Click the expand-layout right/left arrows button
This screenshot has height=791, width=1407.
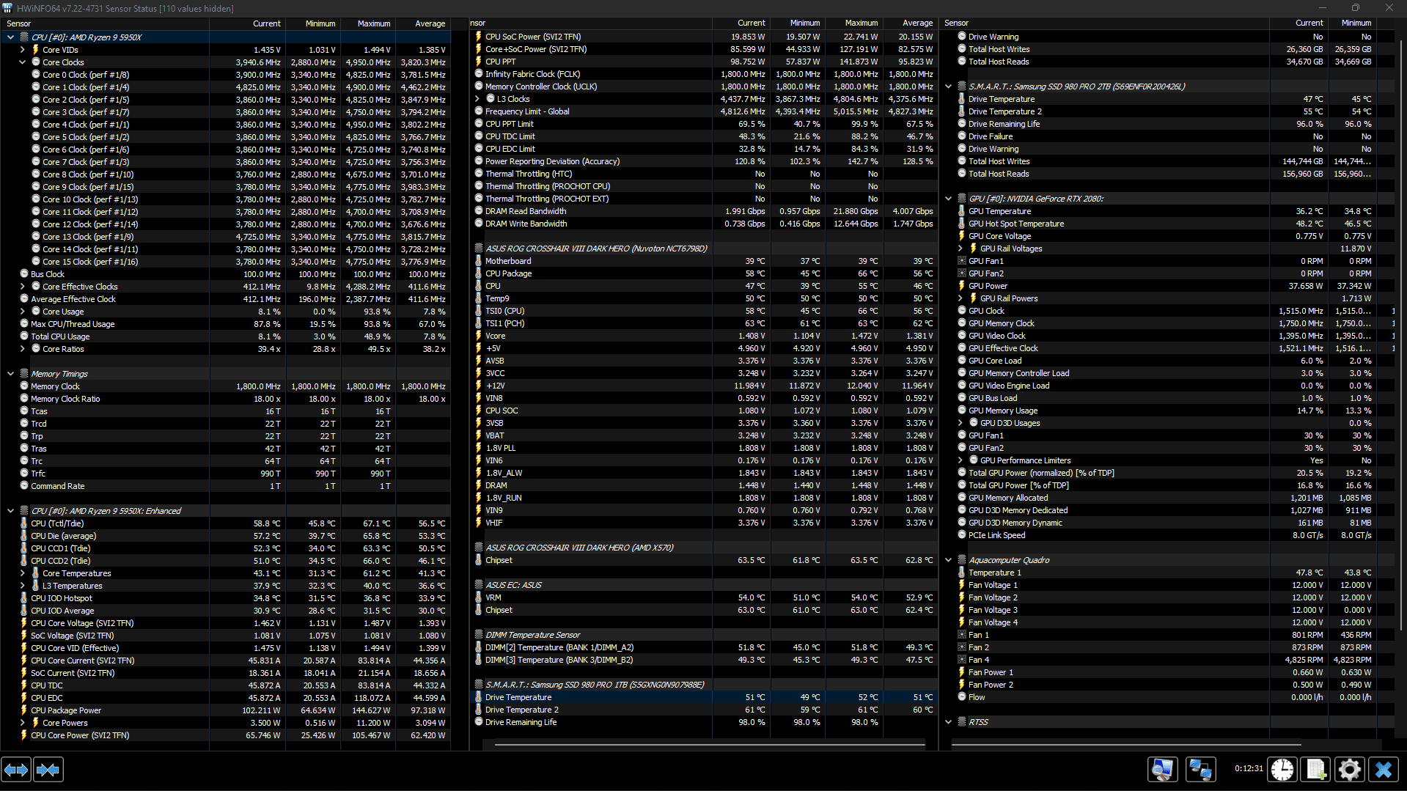(16, 770)
